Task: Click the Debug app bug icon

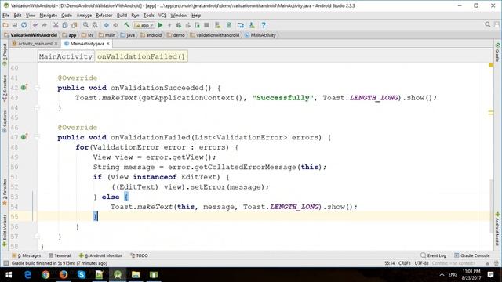Action: click(x=179, y=25)
